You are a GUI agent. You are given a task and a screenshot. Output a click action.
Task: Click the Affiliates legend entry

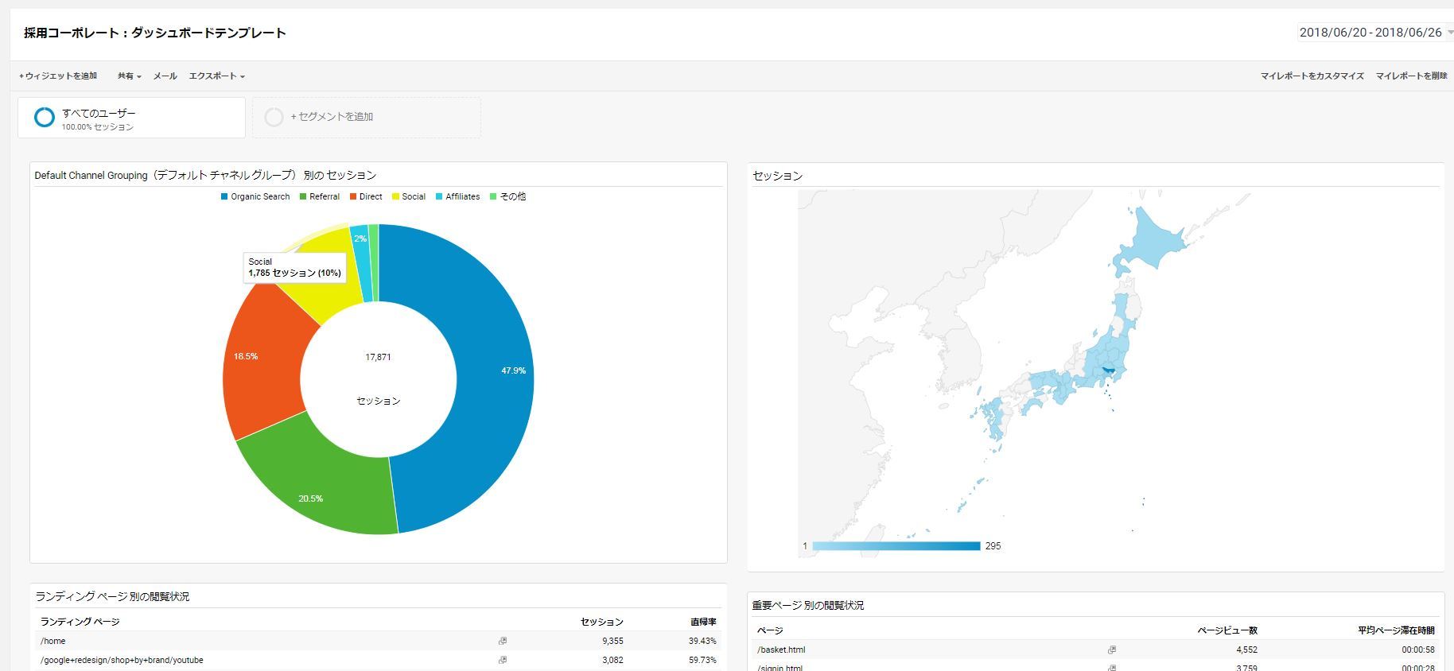[x=457, y=196]
